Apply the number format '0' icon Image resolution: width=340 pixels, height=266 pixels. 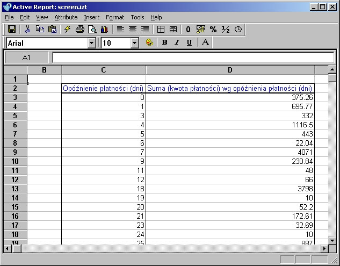[188, 29]
